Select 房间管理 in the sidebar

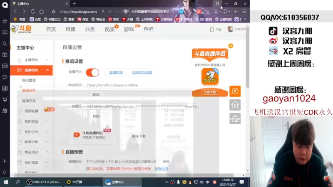coord(29,80)
